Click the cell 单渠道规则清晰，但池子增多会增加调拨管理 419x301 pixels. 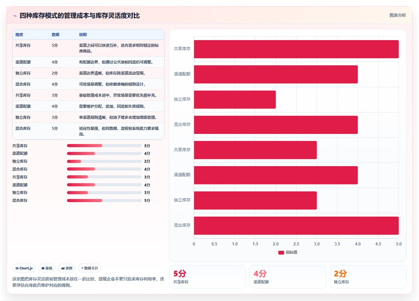coord(119,117)
